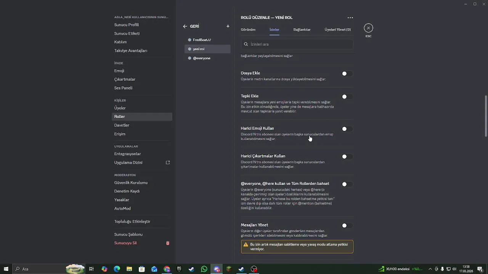Click the Windows taskbar Ara search box
The image size is (488, 274).
pyautogui.click(x=48, y=269)
